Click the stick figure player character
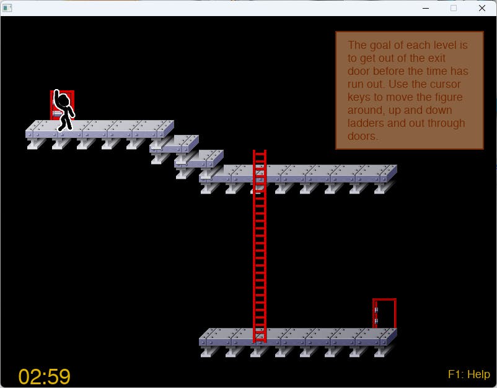The width and height of the screenshot is (497, 388). [64, 110]
